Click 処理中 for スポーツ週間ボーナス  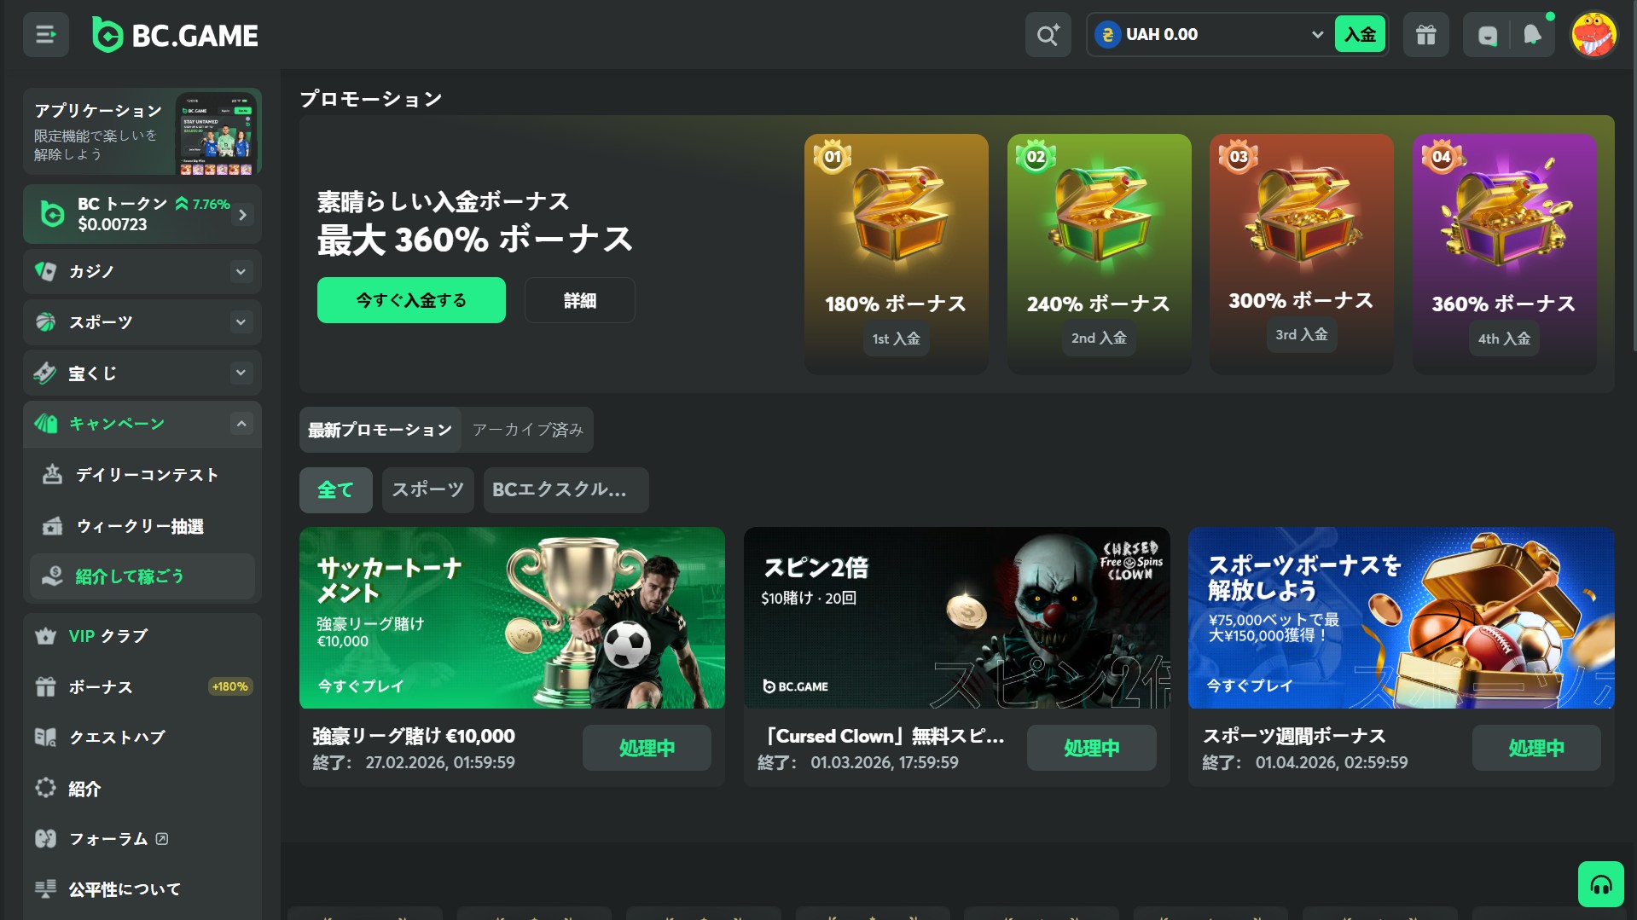click(1535, 748)
